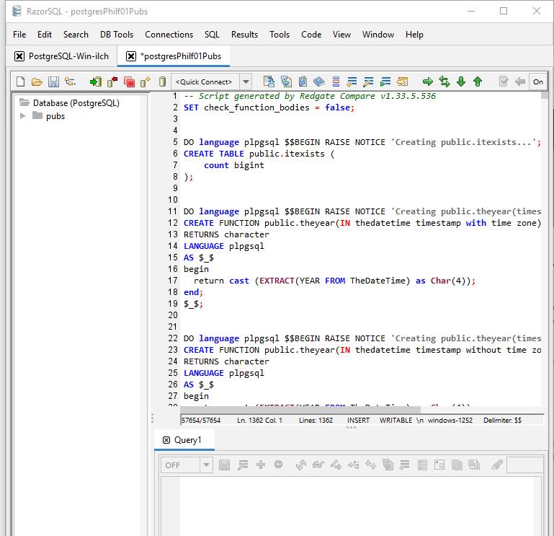Image resolution: width=554 pixels, height=536 pixels.
Task: Click the red overlapping squares toolbar icon
Action: point(129,82)
